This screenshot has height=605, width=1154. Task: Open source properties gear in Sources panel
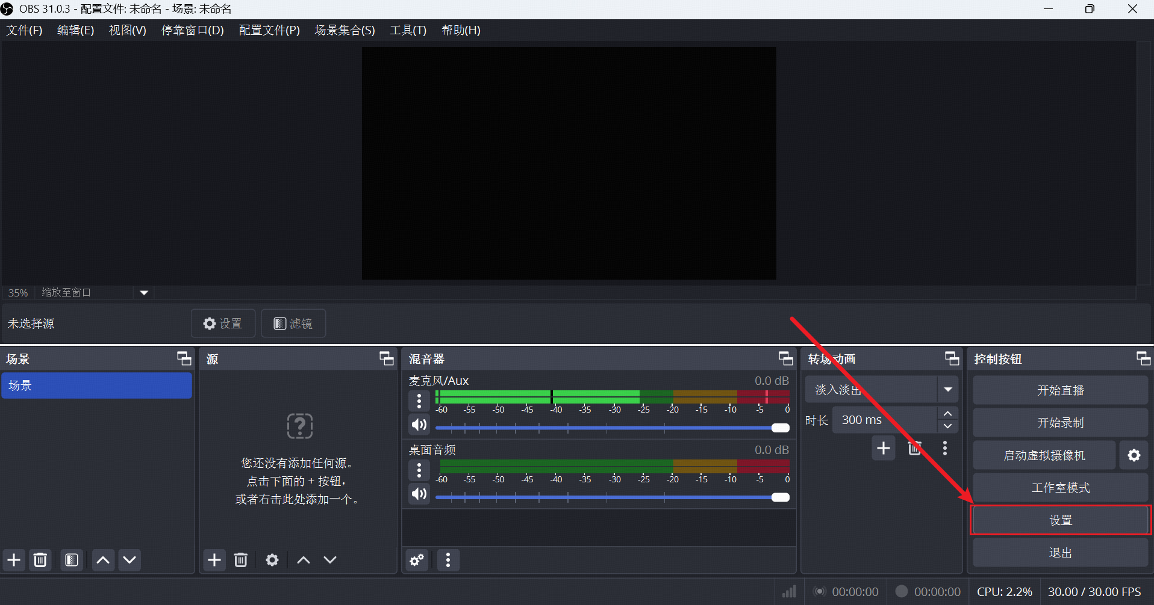pos(272,560)
